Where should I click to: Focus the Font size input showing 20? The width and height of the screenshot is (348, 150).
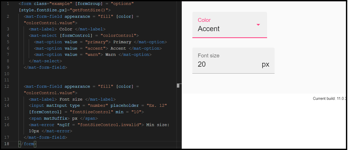pyautogui.click(x=229, y=64)
